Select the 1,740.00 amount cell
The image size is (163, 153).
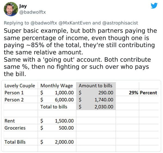click(x=96, y=100)
